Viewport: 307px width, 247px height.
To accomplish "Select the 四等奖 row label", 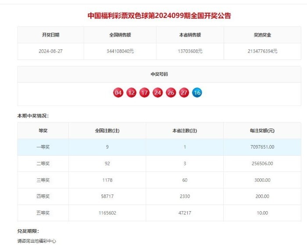I will [43, 196].
